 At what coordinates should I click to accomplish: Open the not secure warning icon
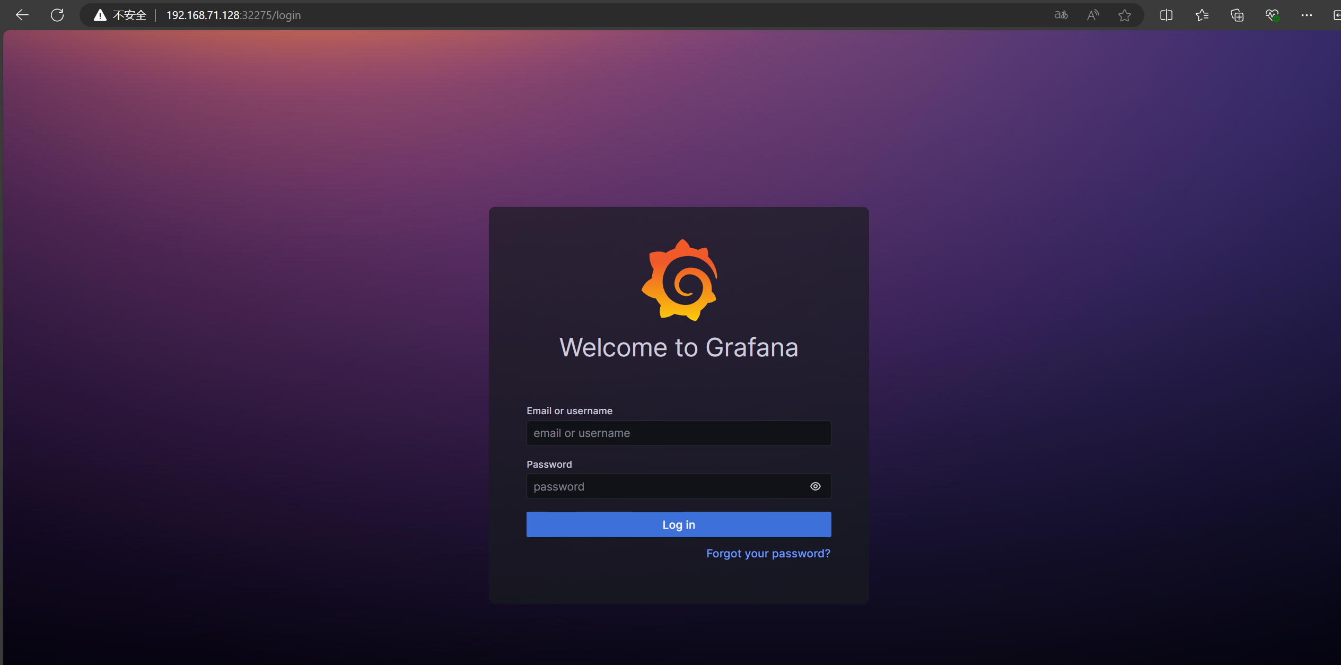[x=100, y=15]
